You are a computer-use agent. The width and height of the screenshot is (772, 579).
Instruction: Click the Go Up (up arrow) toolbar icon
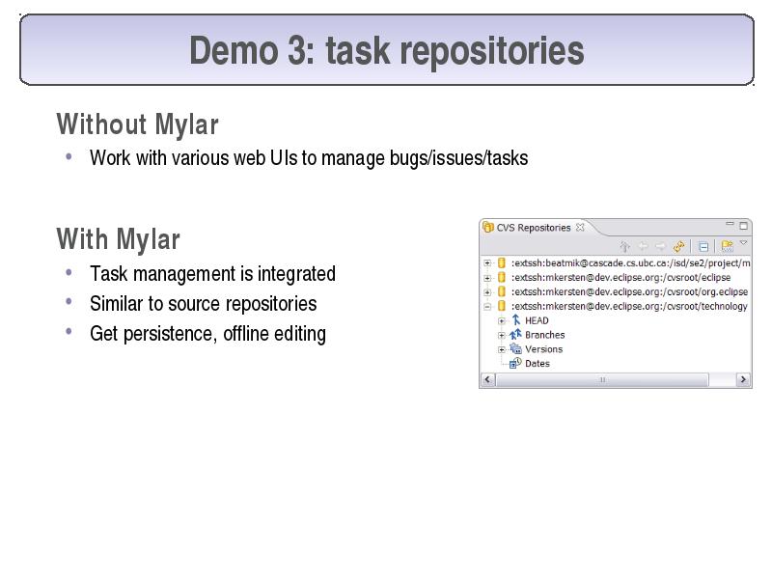click(x=624, y=246)
